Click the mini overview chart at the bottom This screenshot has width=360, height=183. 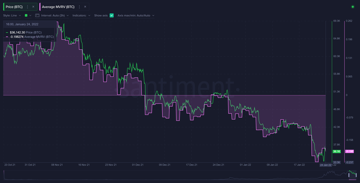pos(180,175)
